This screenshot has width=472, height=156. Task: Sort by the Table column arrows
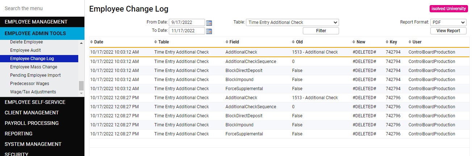pos(156,42)
